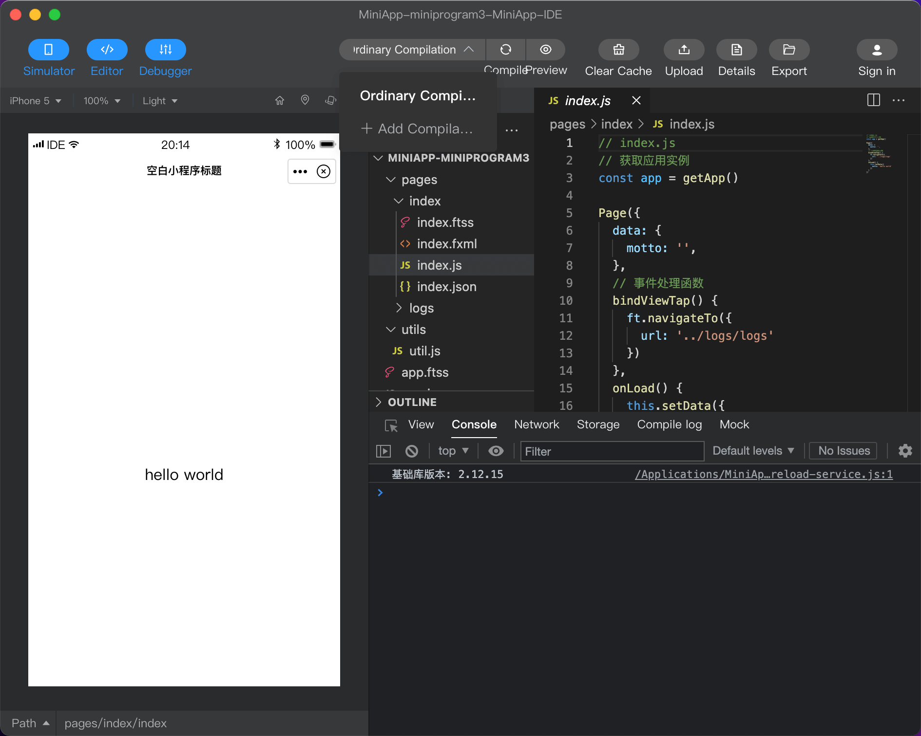The image size is (921, 736).
Task: Select the Ordinary Compi... option
Action: click(x=418, y=96)
